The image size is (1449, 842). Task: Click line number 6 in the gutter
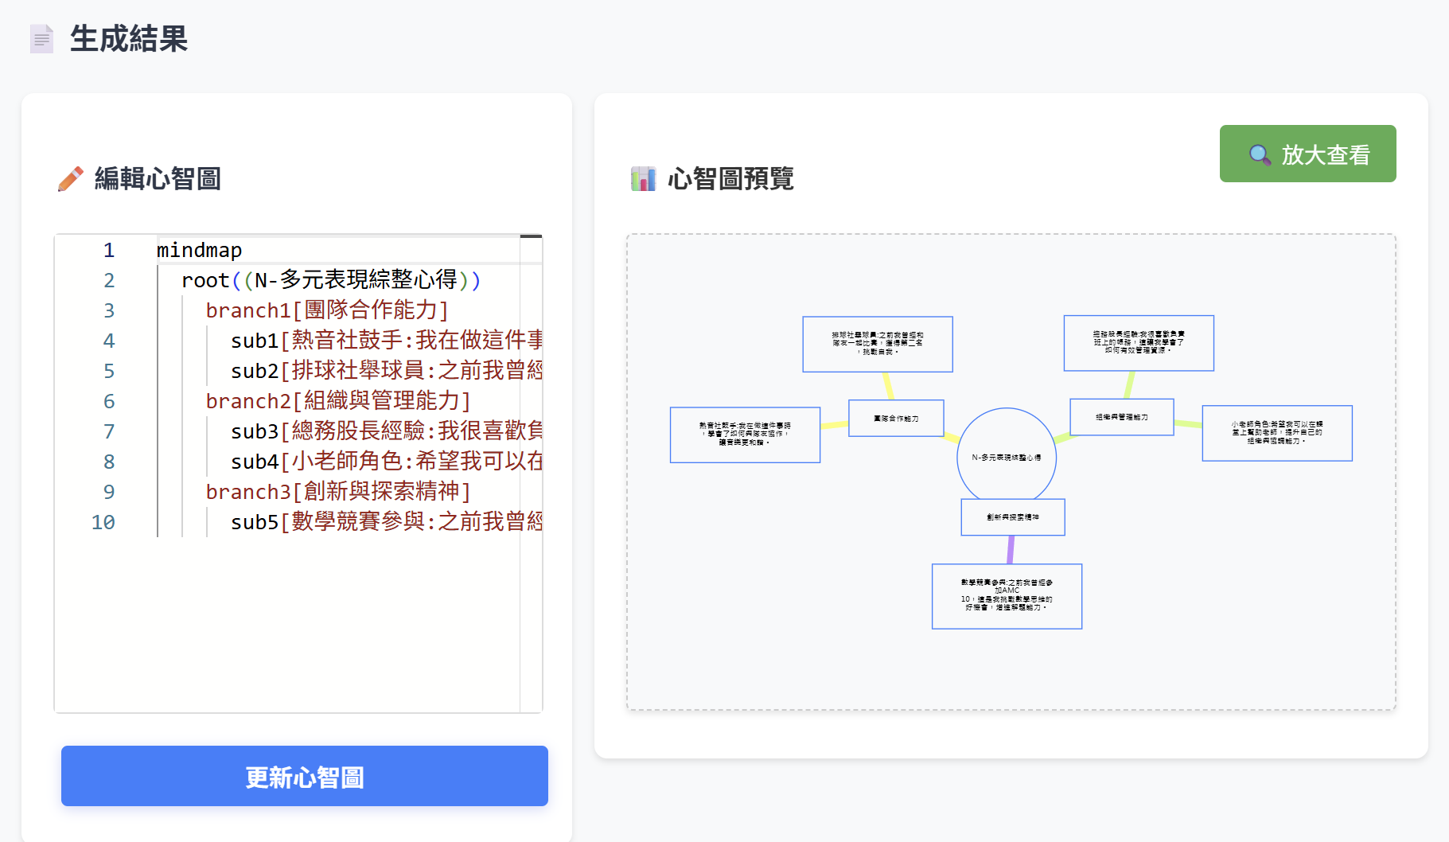point(108,401)
